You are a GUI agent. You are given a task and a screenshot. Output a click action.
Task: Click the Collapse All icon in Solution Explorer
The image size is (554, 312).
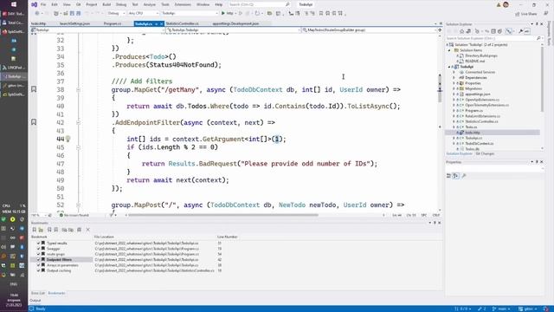pos(493,31)
